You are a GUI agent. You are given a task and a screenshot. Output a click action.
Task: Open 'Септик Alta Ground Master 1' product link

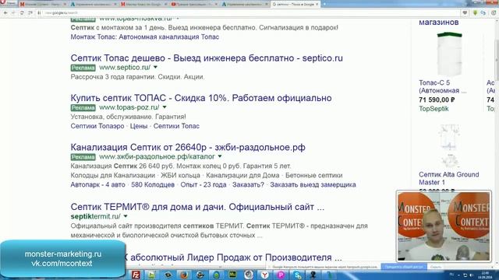(x=449, y=178)
